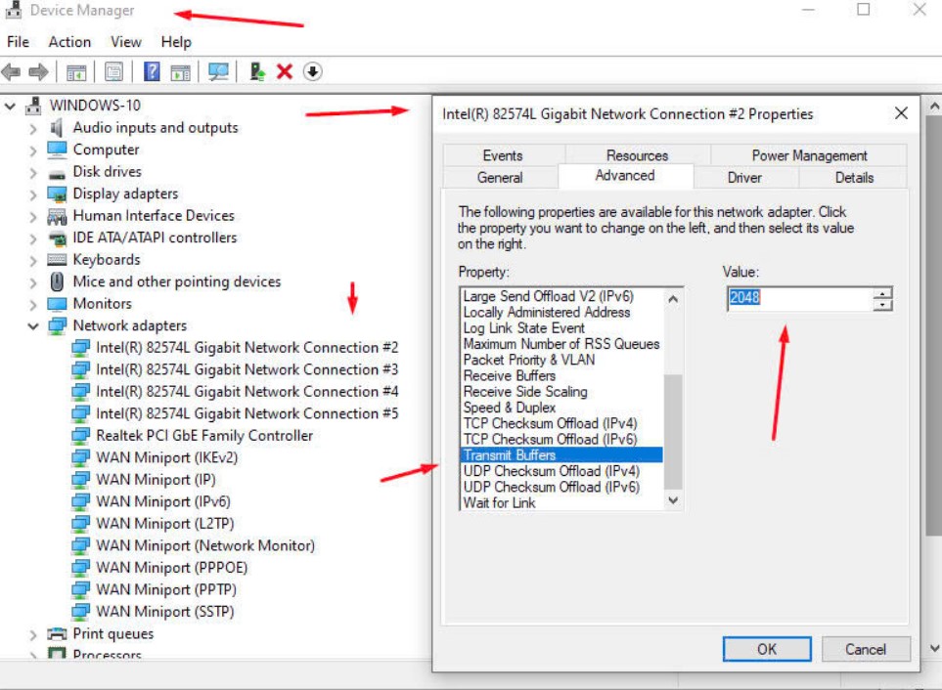Select Receive Side Scaling property
This screenshot has width=942, height=690.
(x=525, y=392)
